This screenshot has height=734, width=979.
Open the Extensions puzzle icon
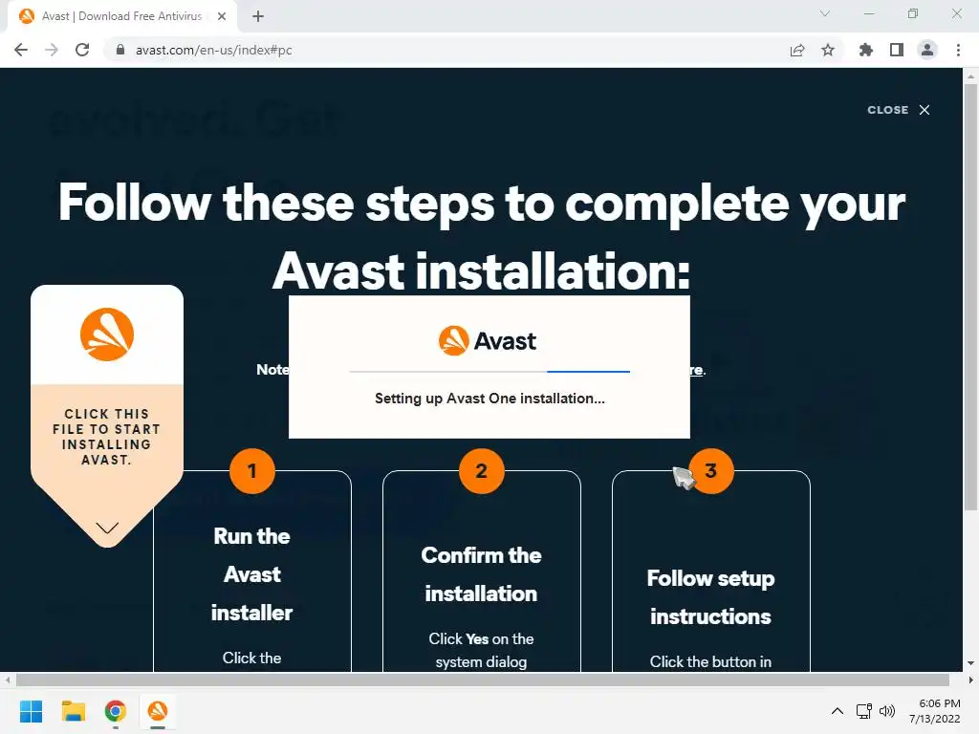[x=866, y=50]
